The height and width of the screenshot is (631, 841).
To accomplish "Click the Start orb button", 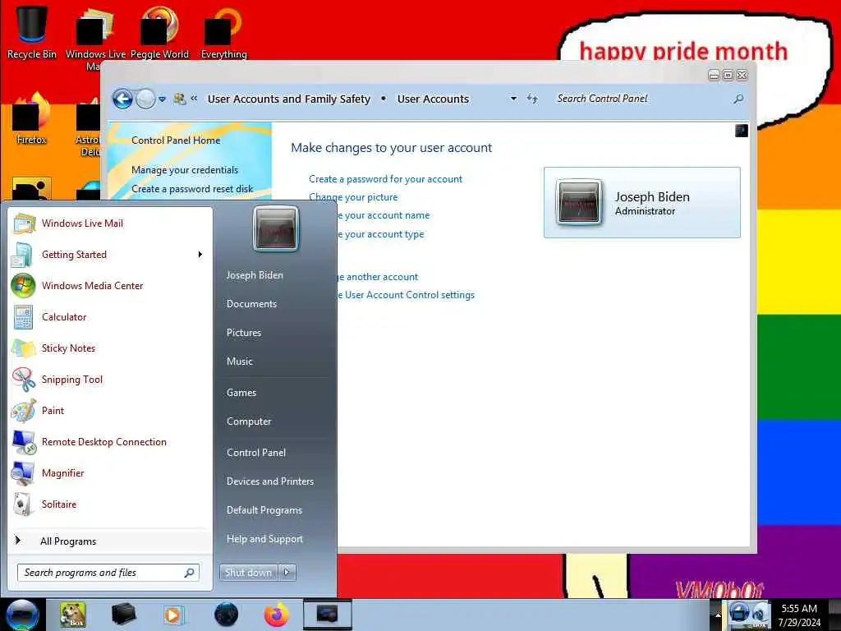I will [22, 615].
